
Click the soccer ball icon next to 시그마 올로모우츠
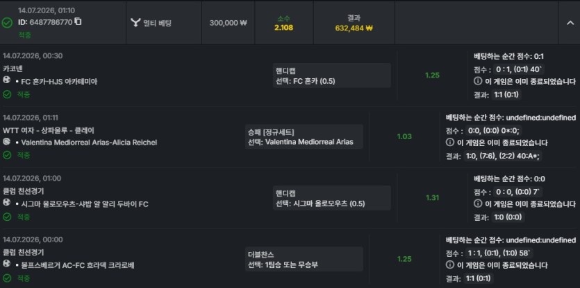pos(6,203)
